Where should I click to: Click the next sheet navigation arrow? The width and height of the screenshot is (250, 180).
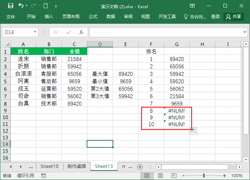click(x=21, y=167)
